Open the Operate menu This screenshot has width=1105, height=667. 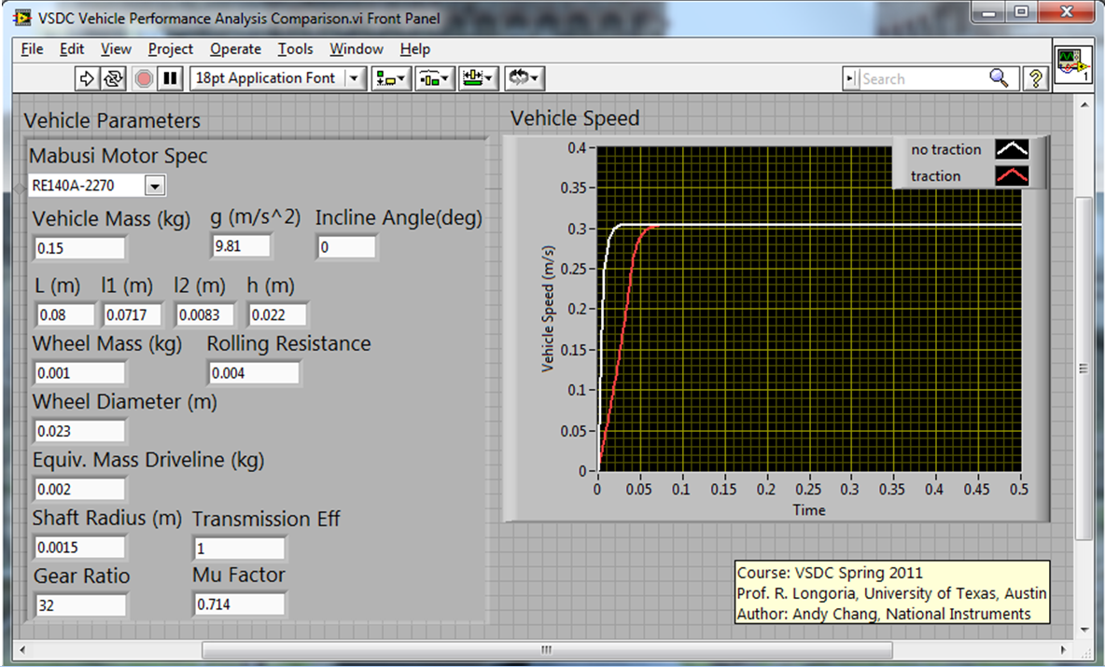[x=235, y=49]
